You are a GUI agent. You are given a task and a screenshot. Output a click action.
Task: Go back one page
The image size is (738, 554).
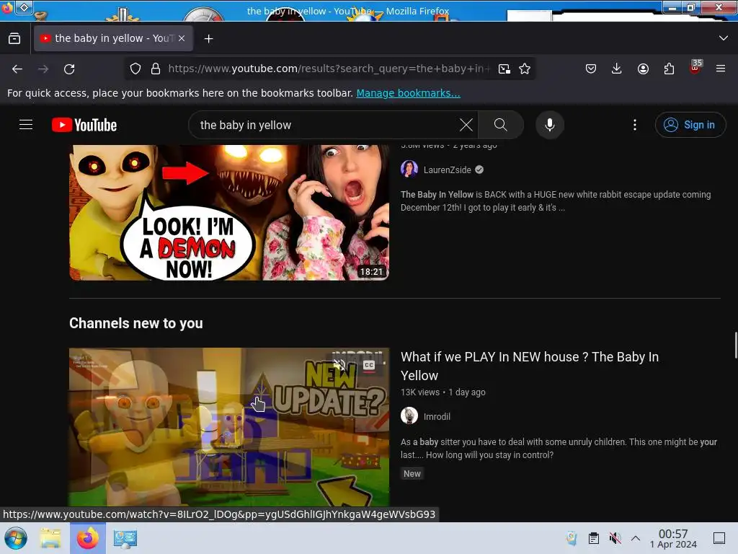[x=17, y=69]
